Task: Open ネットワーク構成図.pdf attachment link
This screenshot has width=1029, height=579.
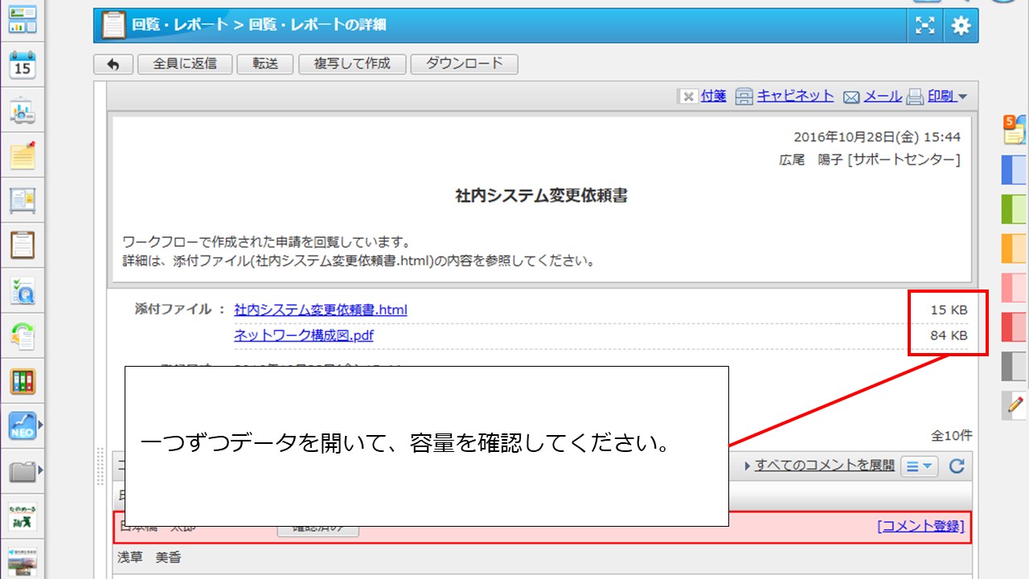Action: point(304,335)
